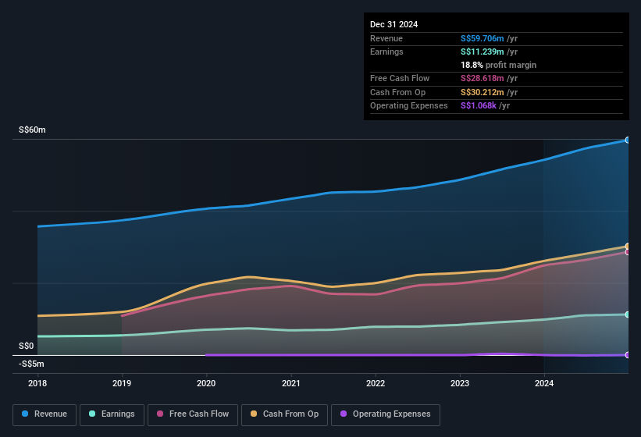Click the 2023 x-axis label
641x437 pixels.
pyautogui.click(x=460, y=383)
